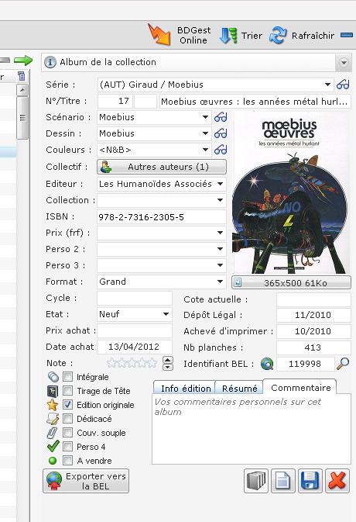Click the glasses icon next to Dessin

tap(221, 133)
